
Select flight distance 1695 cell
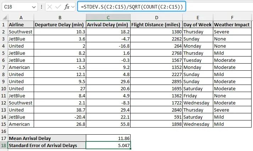[x=156, y=88]
